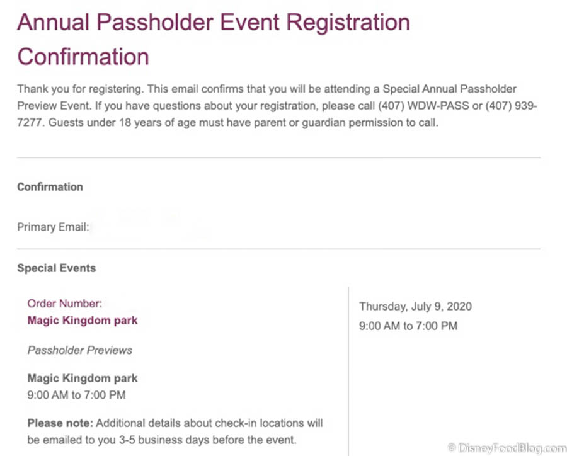Click the event time below gray Magic Kingdom park
Image resolution: width=567 pixels, height=456 pixels.
point(76,395)
